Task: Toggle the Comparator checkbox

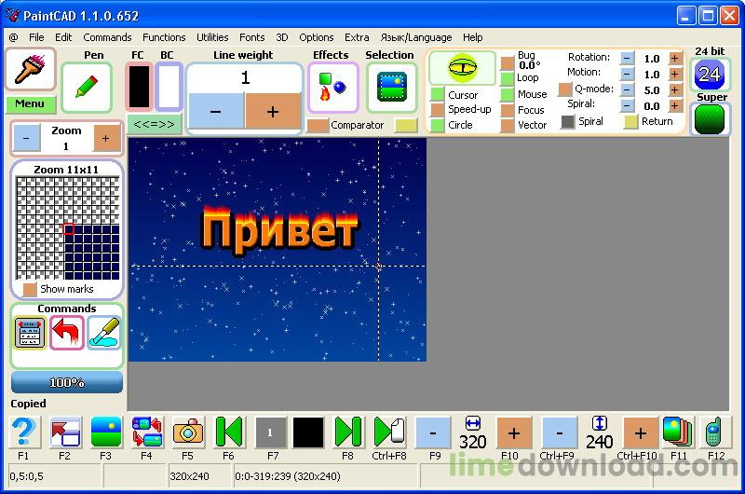Action: coord(318,126)
